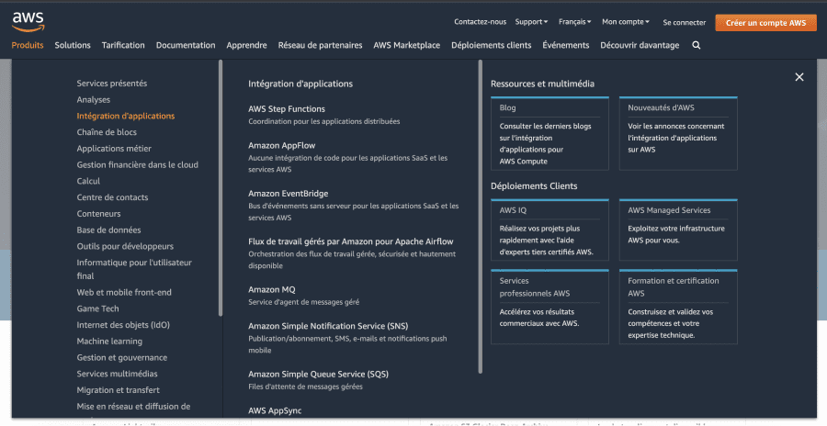Open Déploiements clients menu
This screenshot has height=426, width=827.
pyautogui.click(x=491, y=45)
